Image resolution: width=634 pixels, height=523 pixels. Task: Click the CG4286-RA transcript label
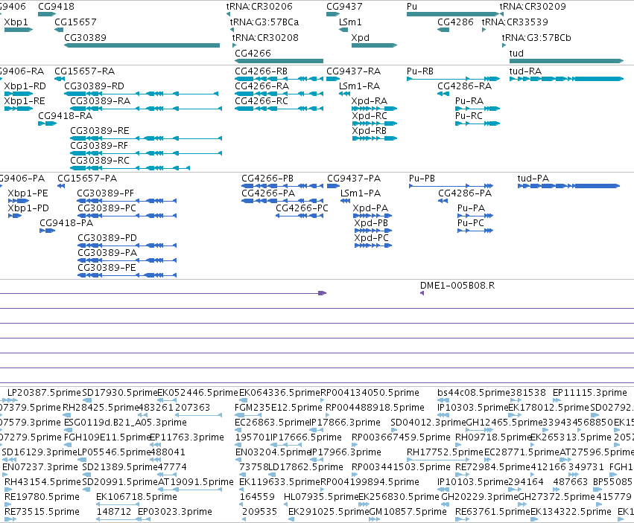pos(465,86)
